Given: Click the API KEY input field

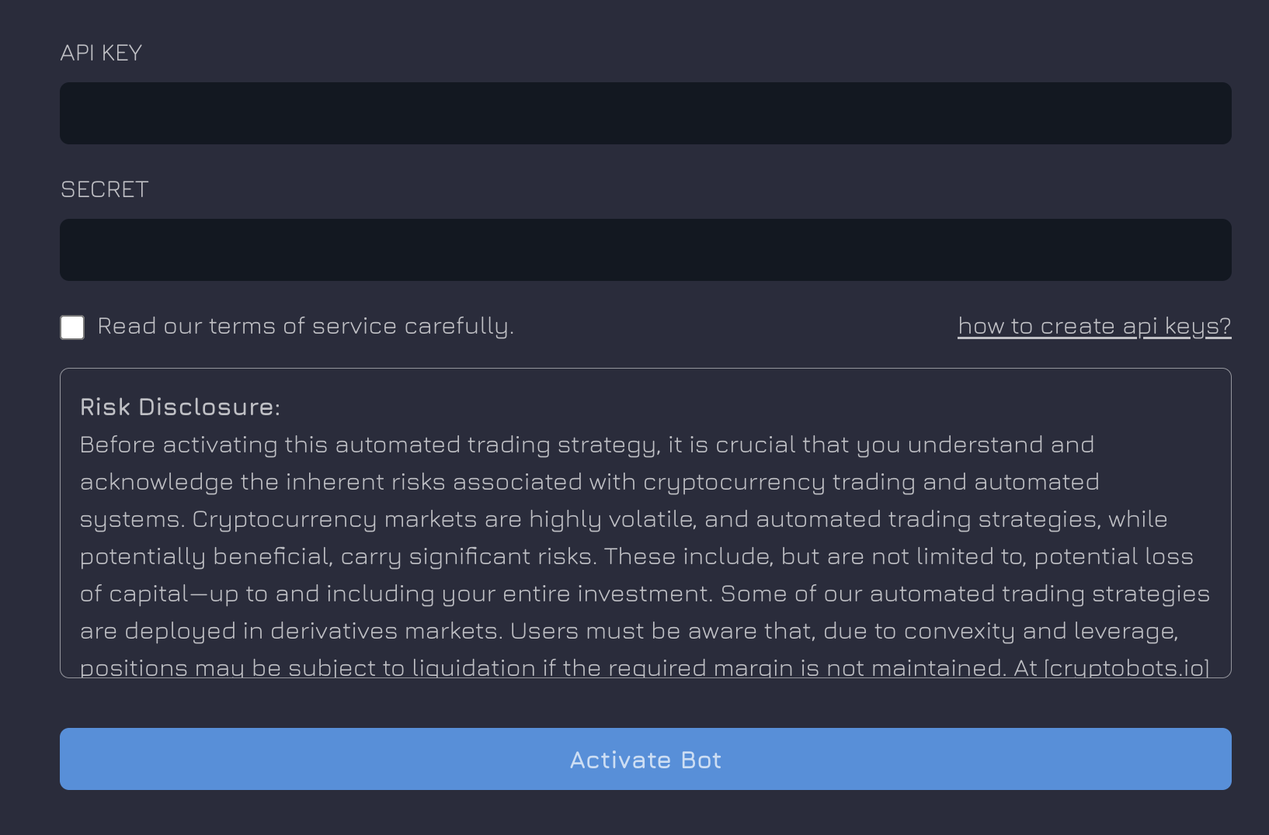Looking at the screenshot, I should coord(645,113).
